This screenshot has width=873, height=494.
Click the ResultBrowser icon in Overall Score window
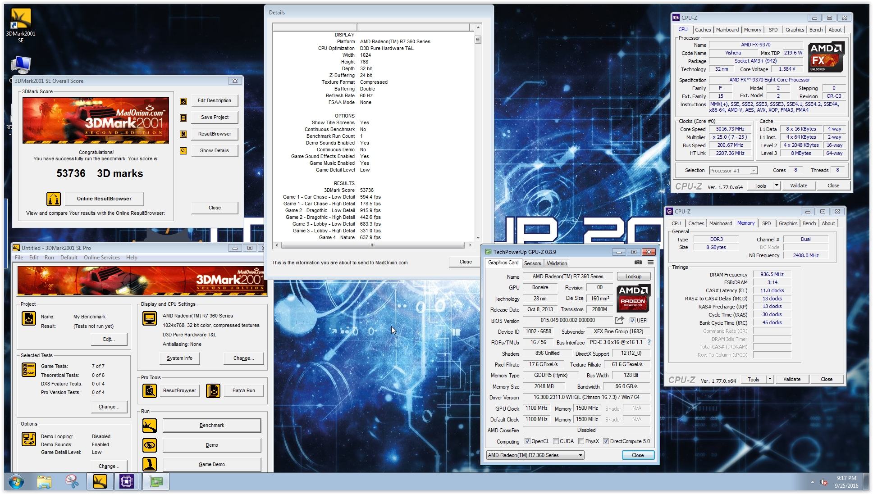(183, 134)
